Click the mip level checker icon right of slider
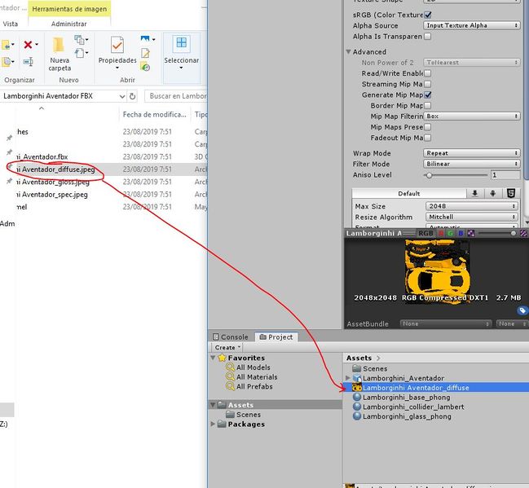 click(x=523, y=233)
